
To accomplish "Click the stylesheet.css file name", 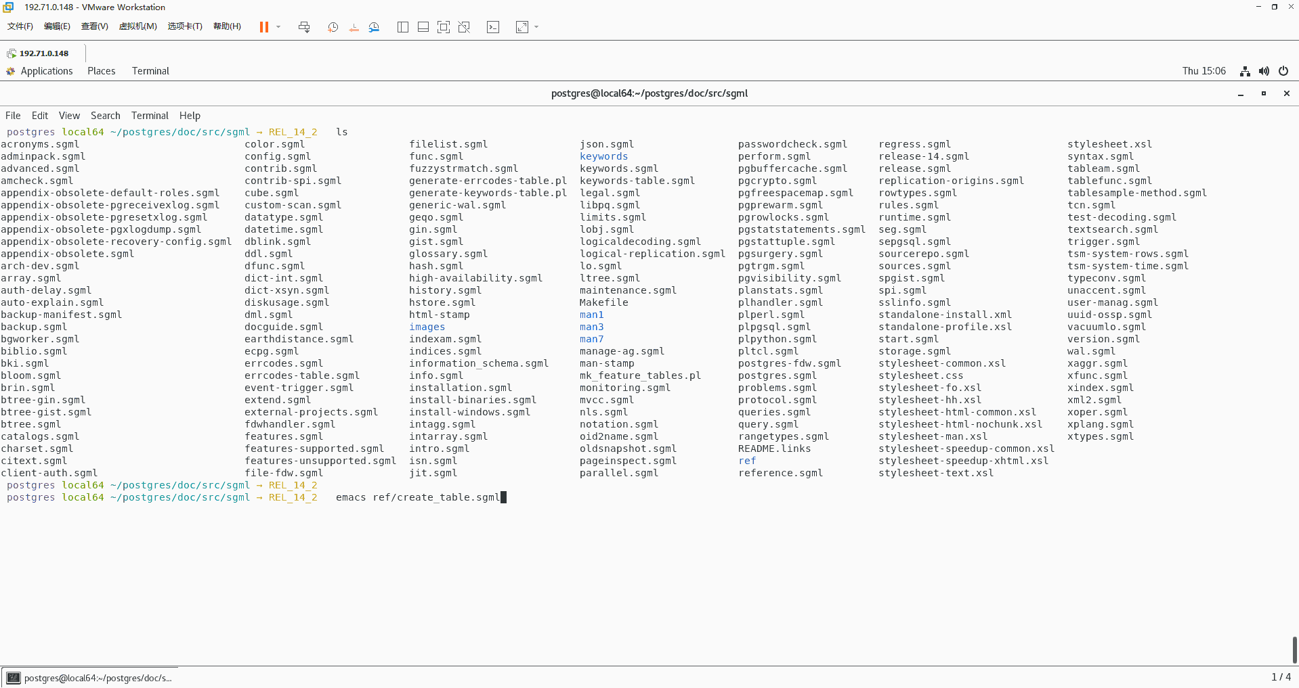I will (920, 375).
